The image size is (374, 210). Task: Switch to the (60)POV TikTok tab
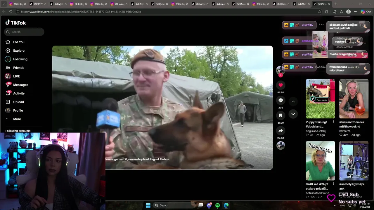pyautogui.click(x=38, y=4)
